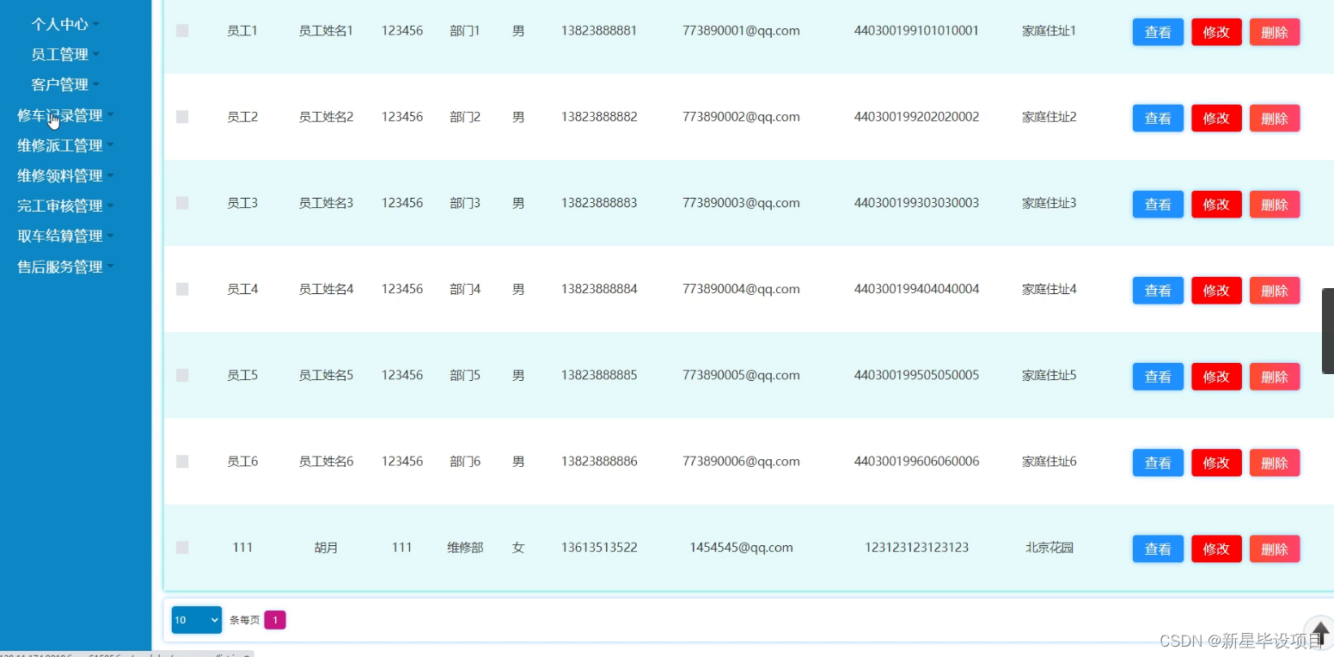Expand the 个人中心 dropdown chevron
Image resolution: width=1334 pixels, height=657 pixels.
coord(96,24)
